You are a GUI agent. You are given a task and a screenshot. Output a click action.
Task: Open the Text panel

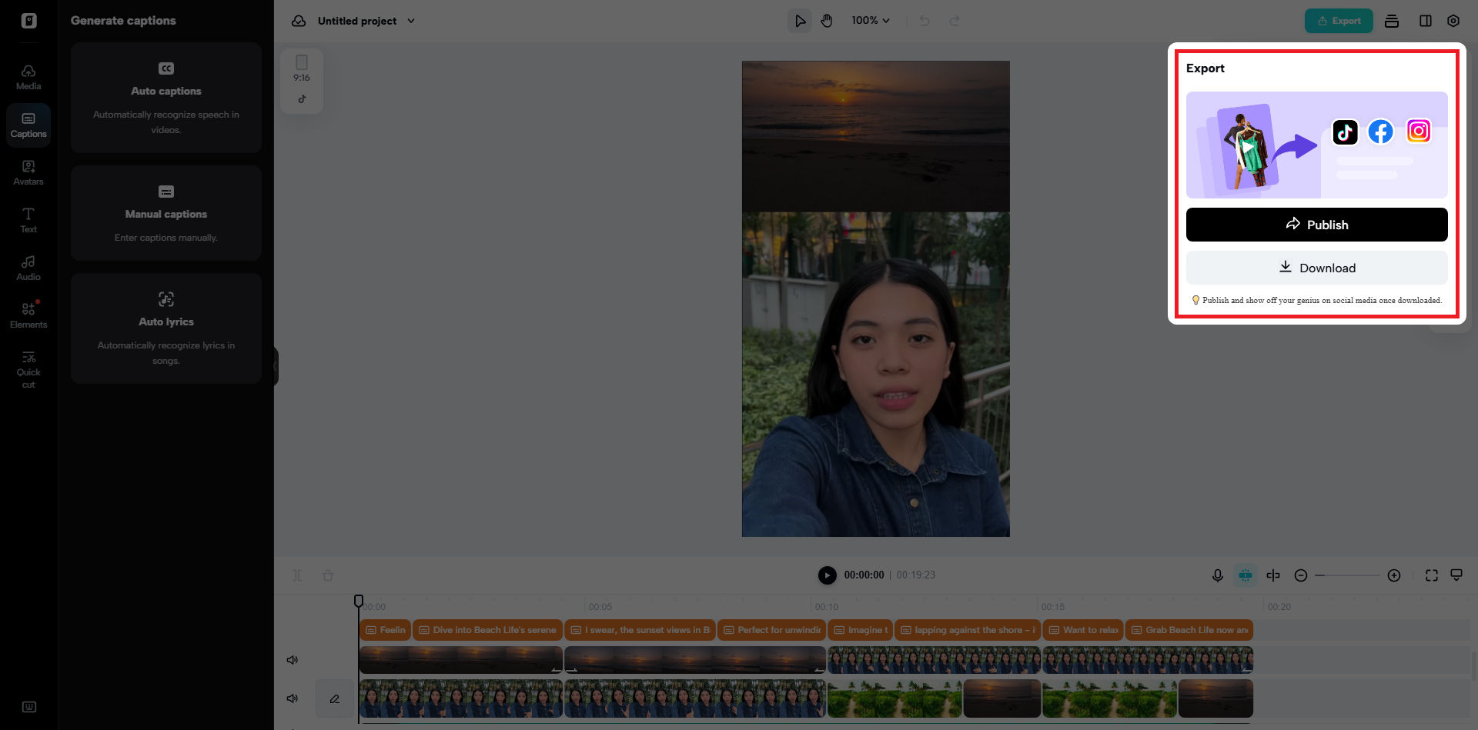tap(28, 220)
